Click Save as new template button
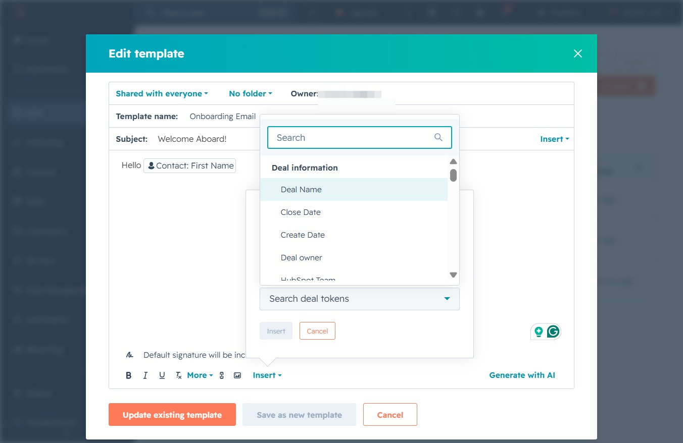Viewport: 683px width, 443px height. click(x=299, y=415)
